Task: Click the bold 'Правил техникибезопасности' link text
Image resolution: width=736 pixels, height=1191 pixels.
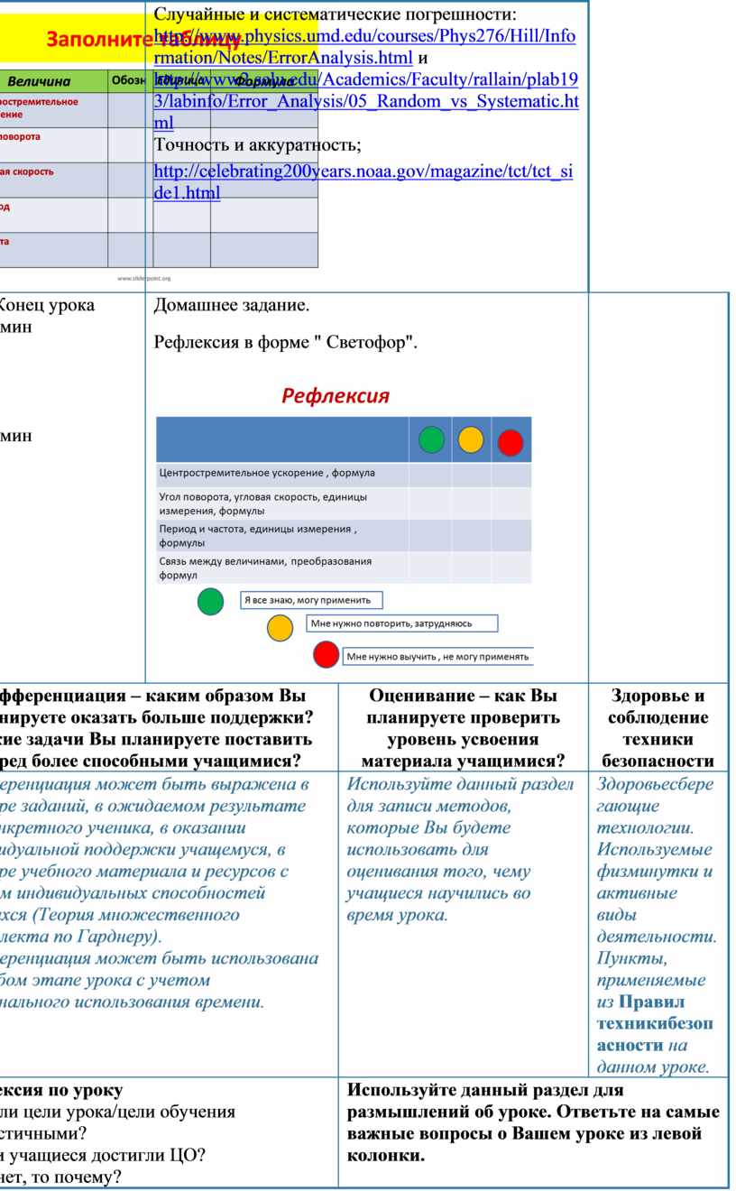Action: tap(653, 1023)
